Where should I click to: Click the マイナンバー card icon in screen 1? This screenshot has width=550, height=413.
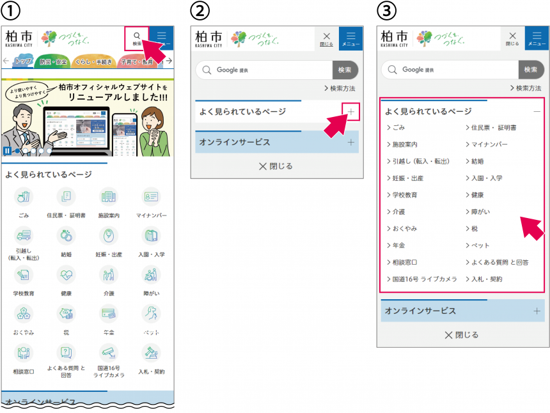point(151,197)
